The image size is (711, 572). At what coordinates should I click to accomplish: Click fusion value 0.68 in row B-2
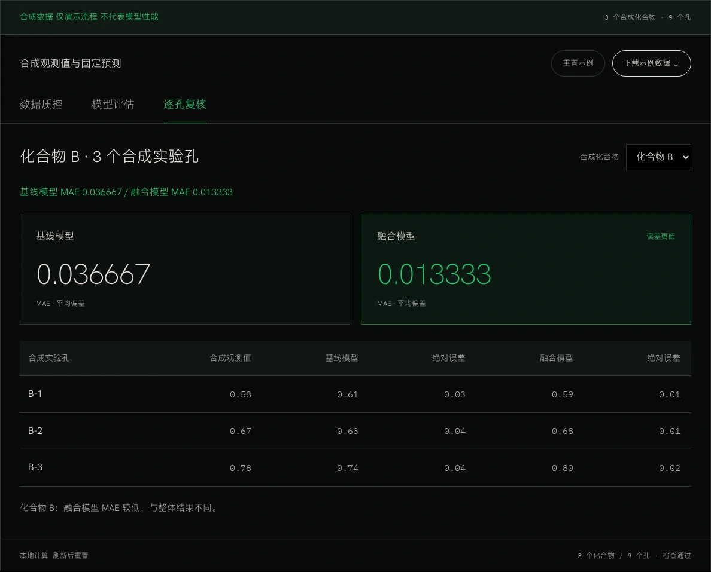pos(562,431)
